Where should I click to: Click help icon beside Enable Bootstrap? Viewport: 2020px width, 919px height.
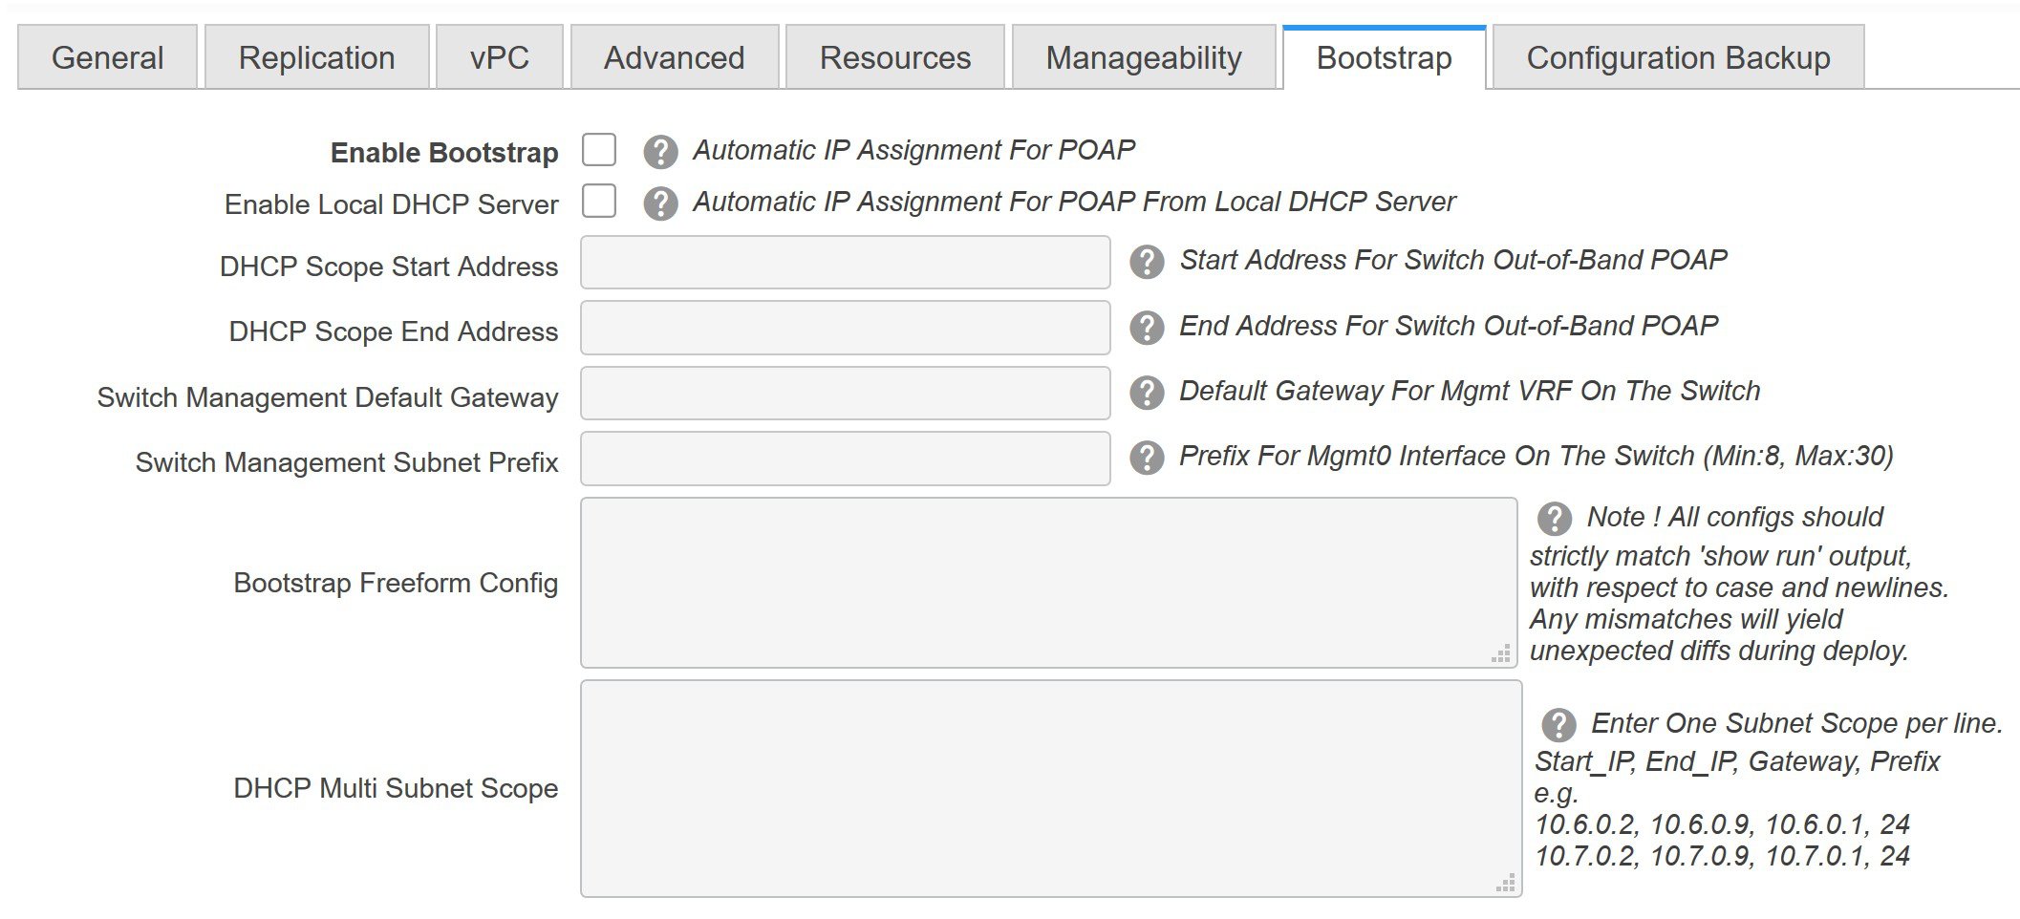(660, 152)
